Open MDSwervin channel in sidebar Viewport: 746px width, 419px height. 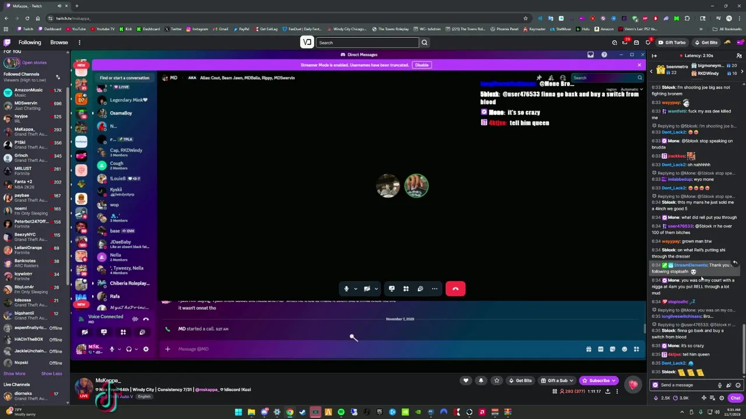(34, 105)
